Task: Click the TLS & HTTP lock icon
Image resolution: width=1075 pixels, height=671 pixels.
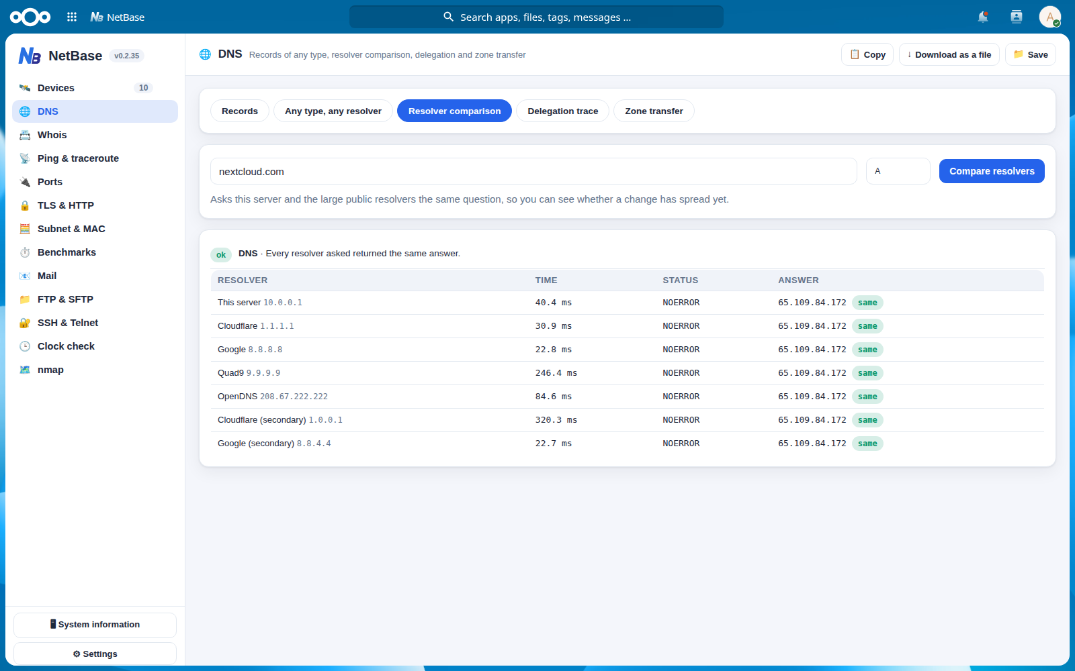Action: 25,205
